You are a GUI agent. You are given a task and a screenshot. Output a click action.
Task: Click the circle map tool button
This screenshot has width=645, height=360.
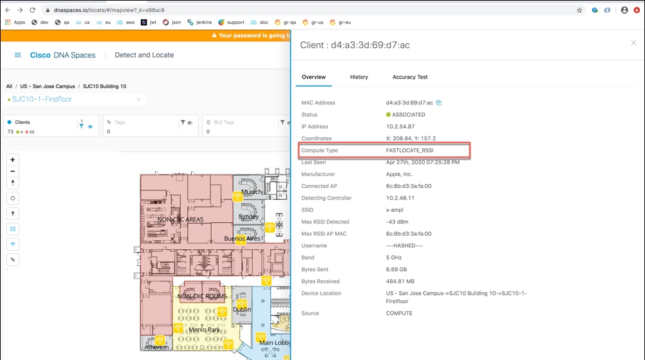(x=13, y=198)
